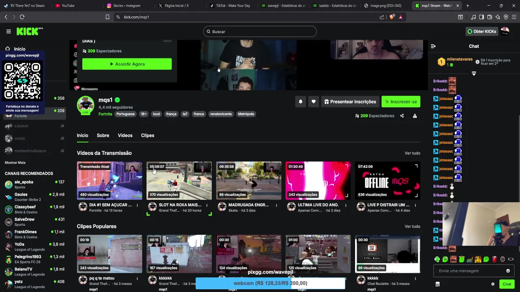Open options menu for DIA #1 SEM AÇUCAR video
Image resolution: width=520 pixels, height=292 pixels.
click(x=137, y=205)
